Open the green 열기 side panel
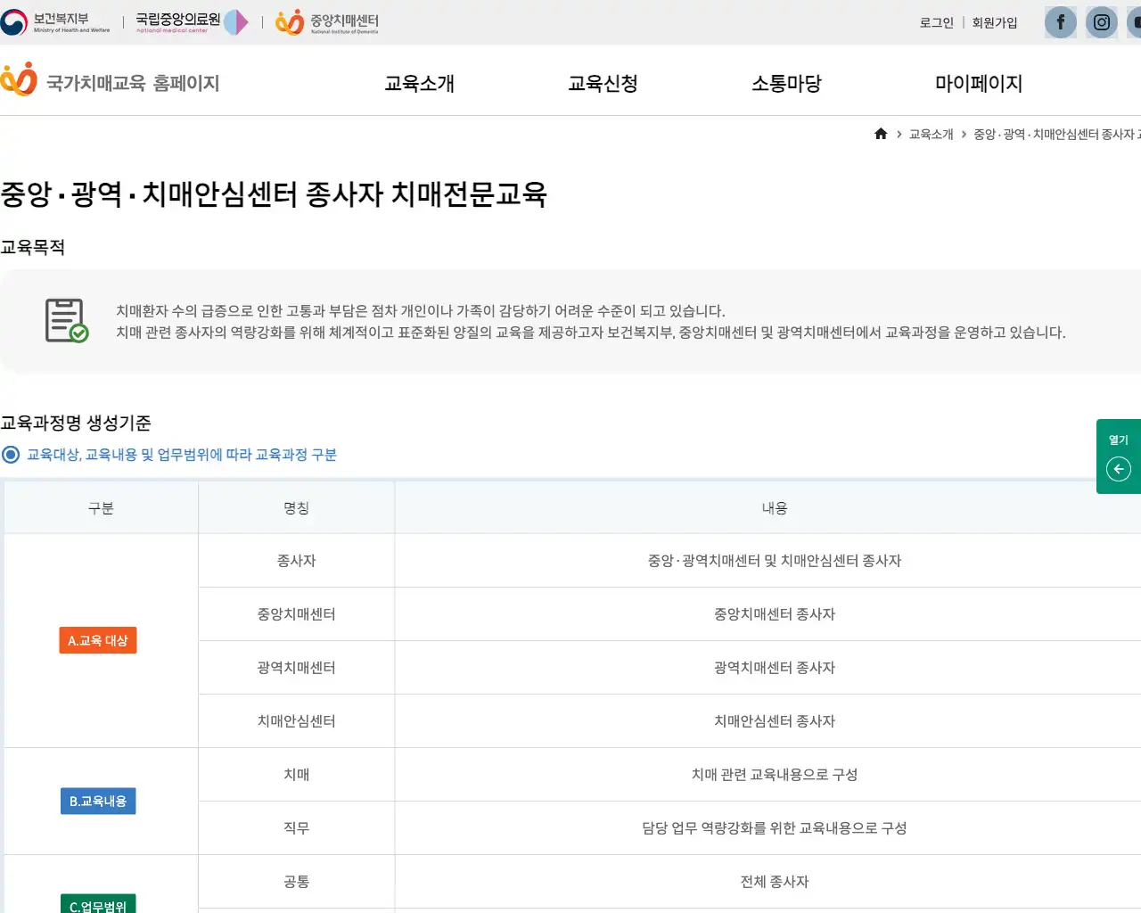This screenshot has width=1141, height=913. [1119, 456]
